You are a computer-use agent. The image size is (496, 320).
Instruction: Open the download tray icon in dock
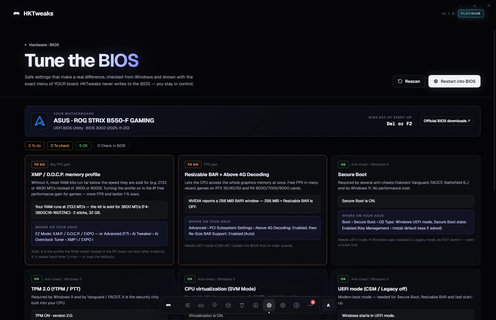tap(255, 305)
